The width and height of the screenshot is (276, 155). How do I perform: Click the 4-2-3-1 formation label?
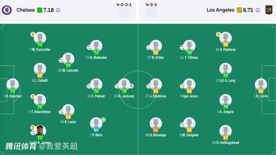pyautogui.click(x=124, y=5)
